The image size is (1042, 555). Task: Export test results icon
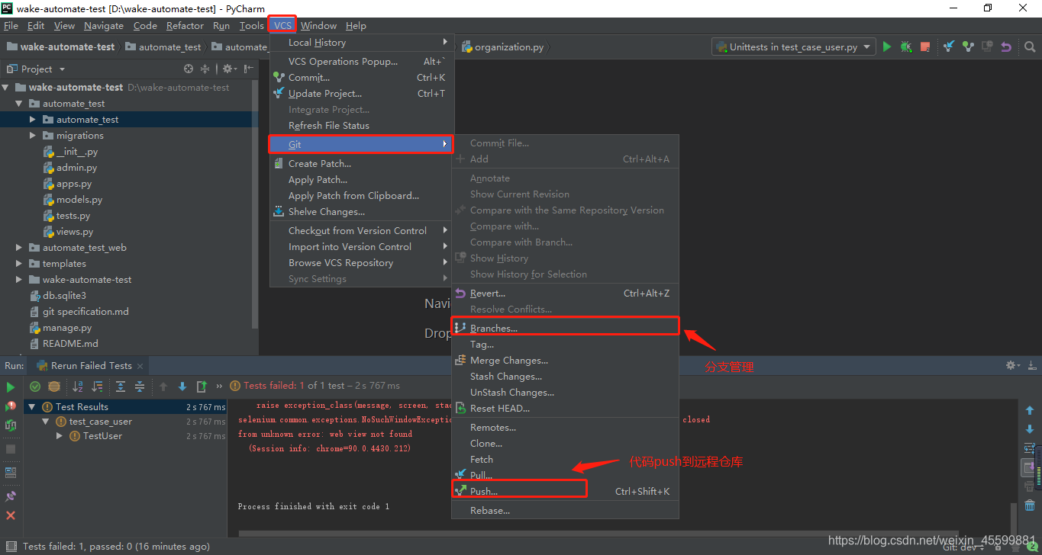coord(202,387)
